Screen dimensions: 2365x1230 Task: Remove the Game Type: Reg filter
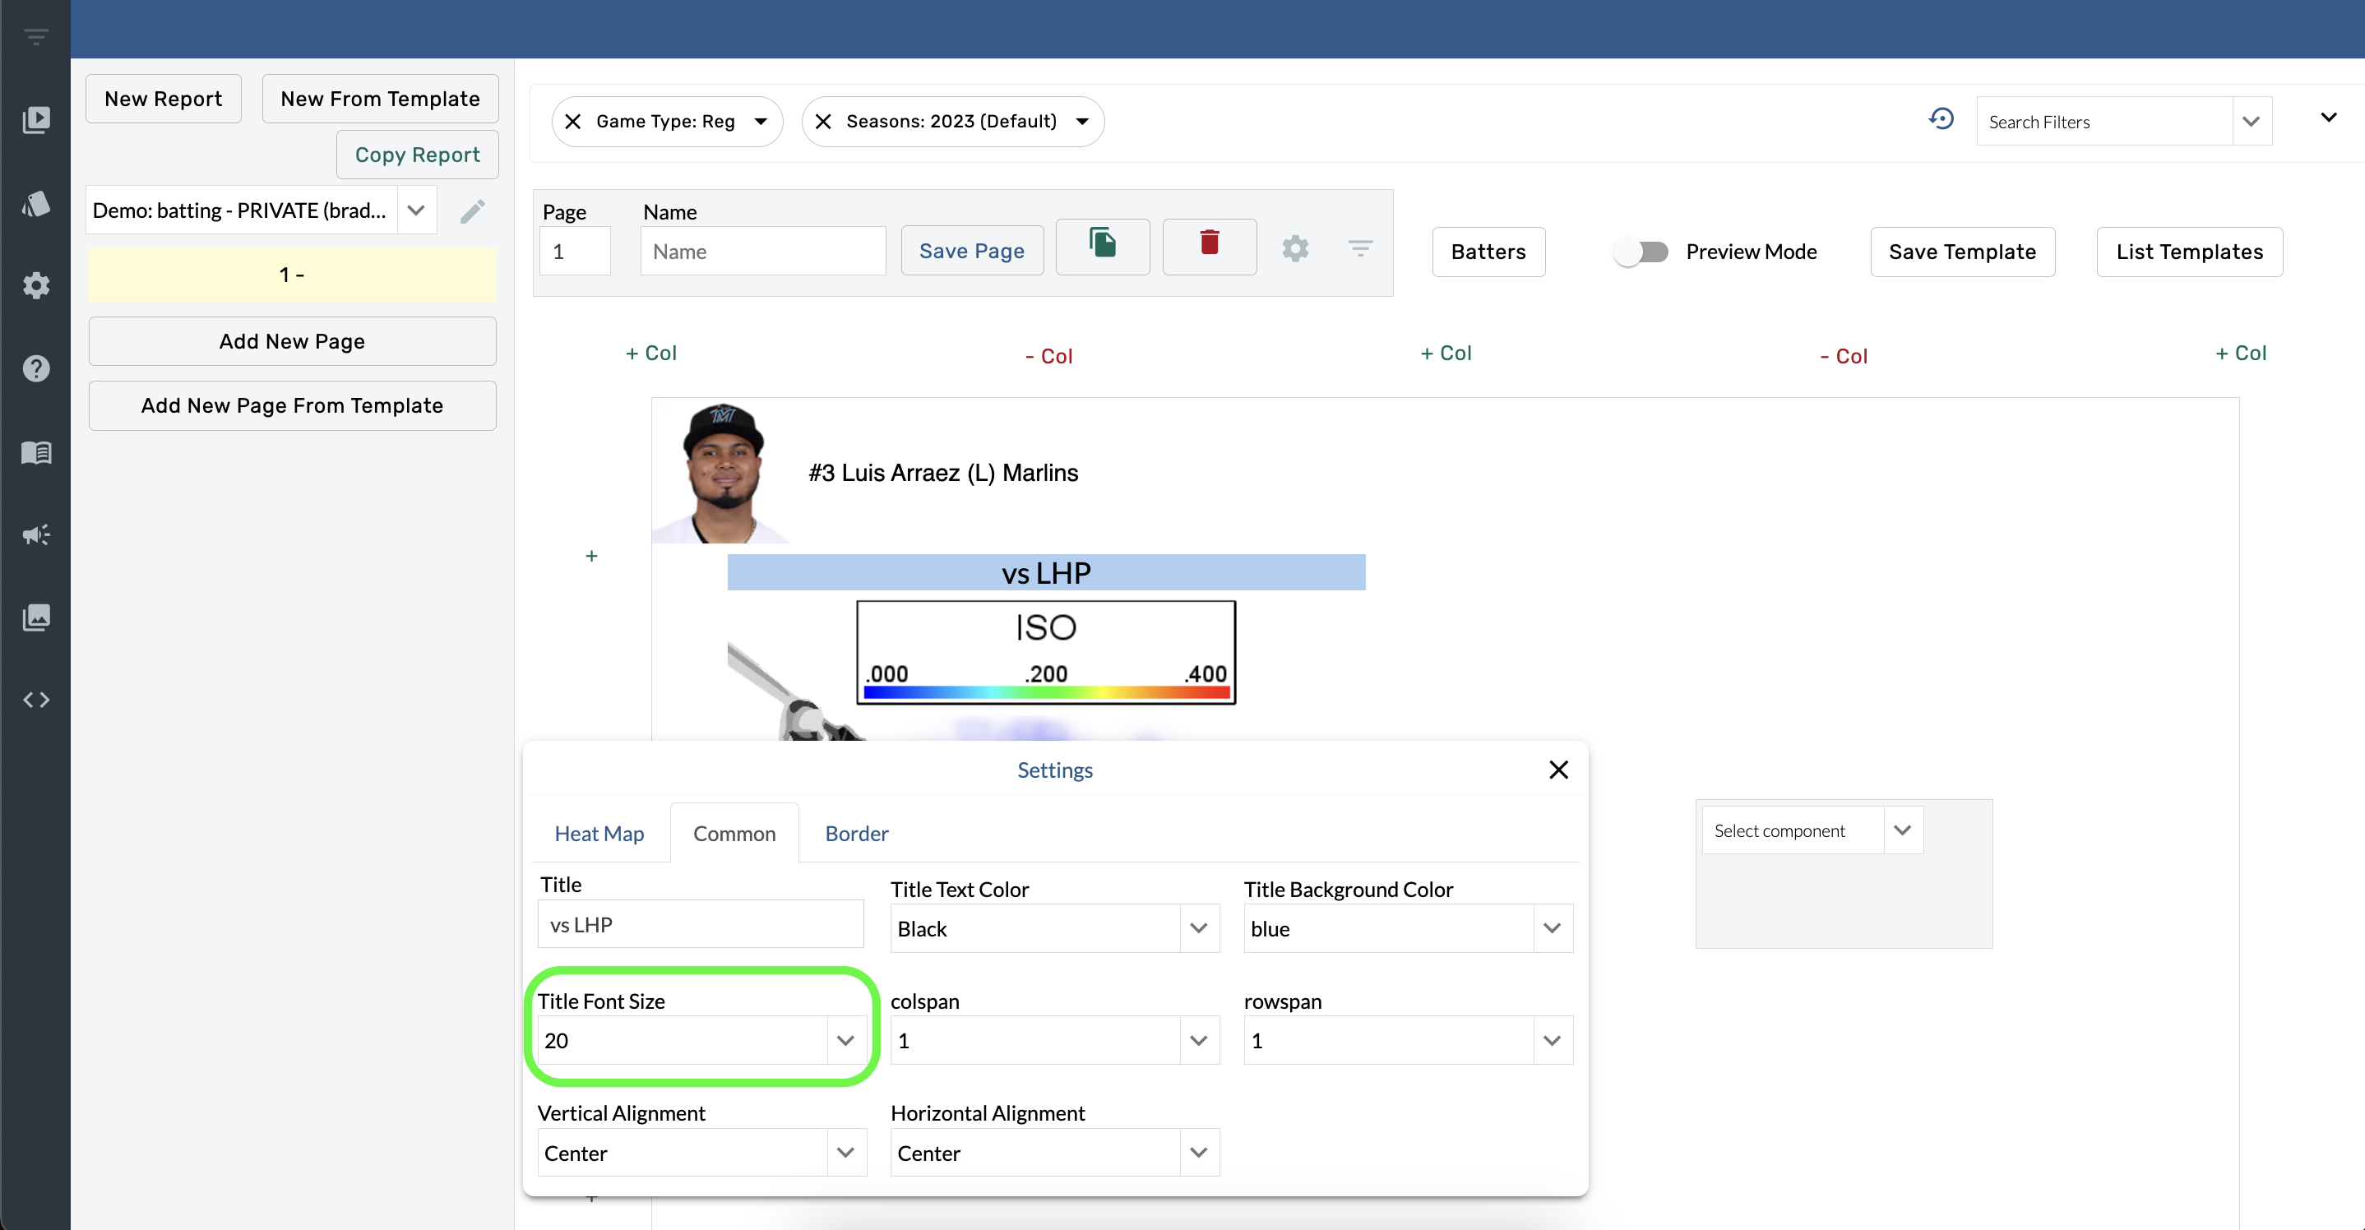(x=573, y=121)
